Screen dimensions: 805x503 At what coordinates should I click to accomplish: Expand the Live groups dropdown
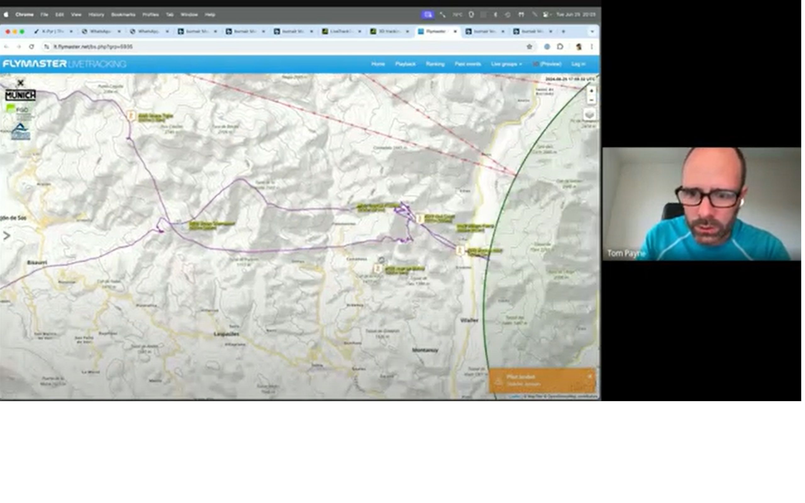506,64
